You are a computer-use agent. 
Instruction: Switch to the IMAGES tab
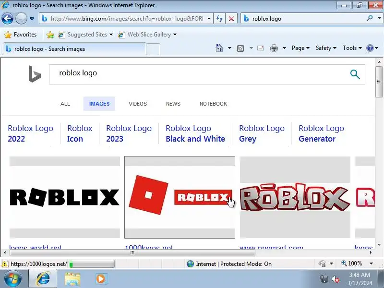(99, 104)
